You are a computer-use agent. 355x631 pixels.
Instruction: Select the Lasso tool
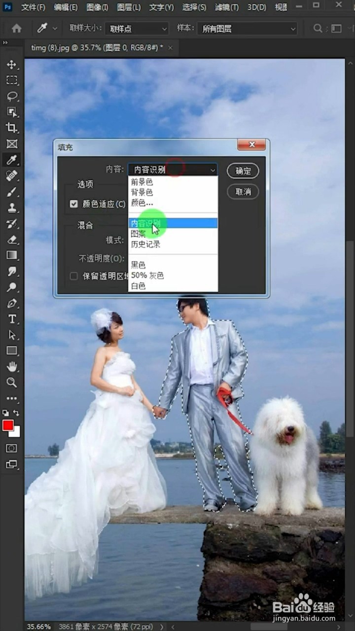tap(11, 96)
